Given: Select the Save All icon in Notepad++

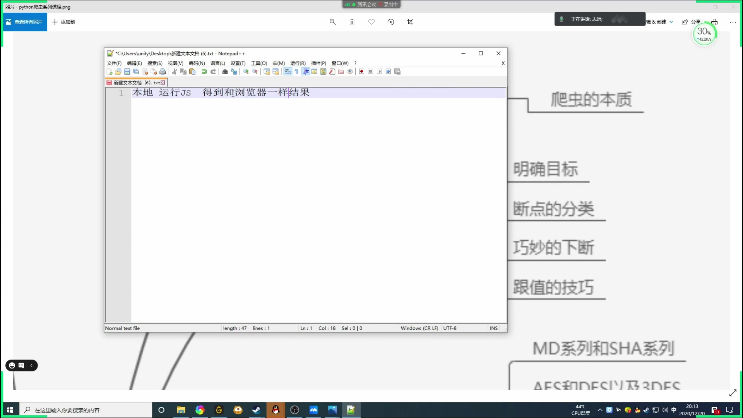Looking at the screenshot, I should point(135,72).
